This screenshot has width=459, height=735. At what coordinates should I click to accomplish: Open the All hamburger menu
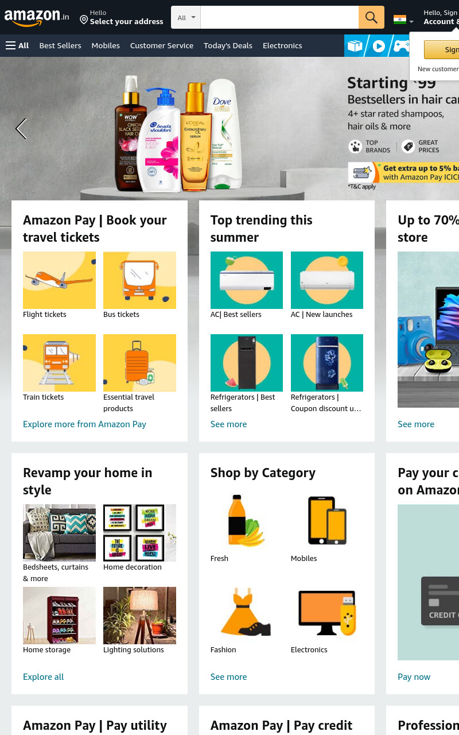[17, 45]
